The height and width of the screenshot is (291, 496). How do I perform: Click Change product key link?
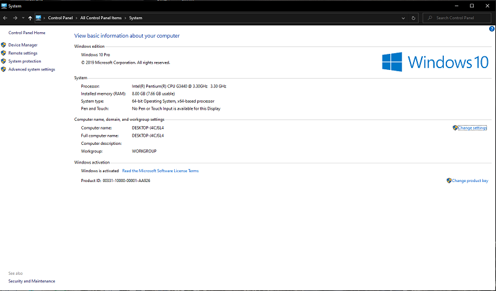click(470, 181)
